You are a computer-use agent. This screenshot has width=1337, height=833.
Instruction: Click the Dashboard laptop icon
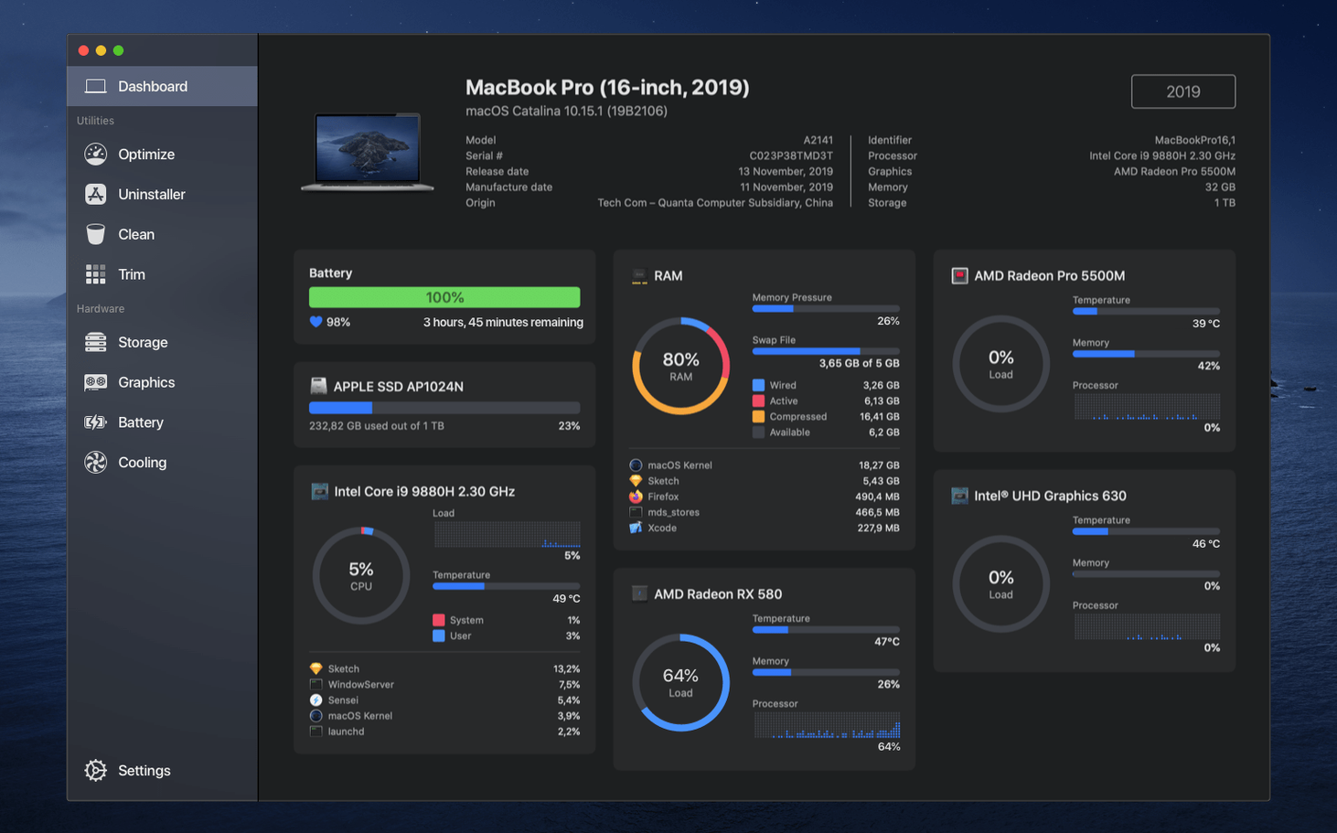tap(95, 86)
